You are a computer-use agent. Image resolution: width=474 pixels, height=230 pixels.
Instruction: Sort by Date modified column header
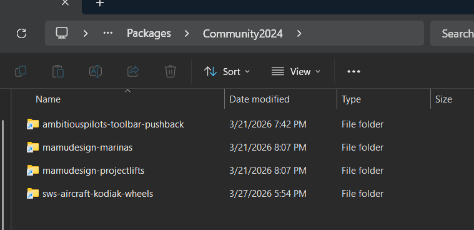tap(259, 99)
